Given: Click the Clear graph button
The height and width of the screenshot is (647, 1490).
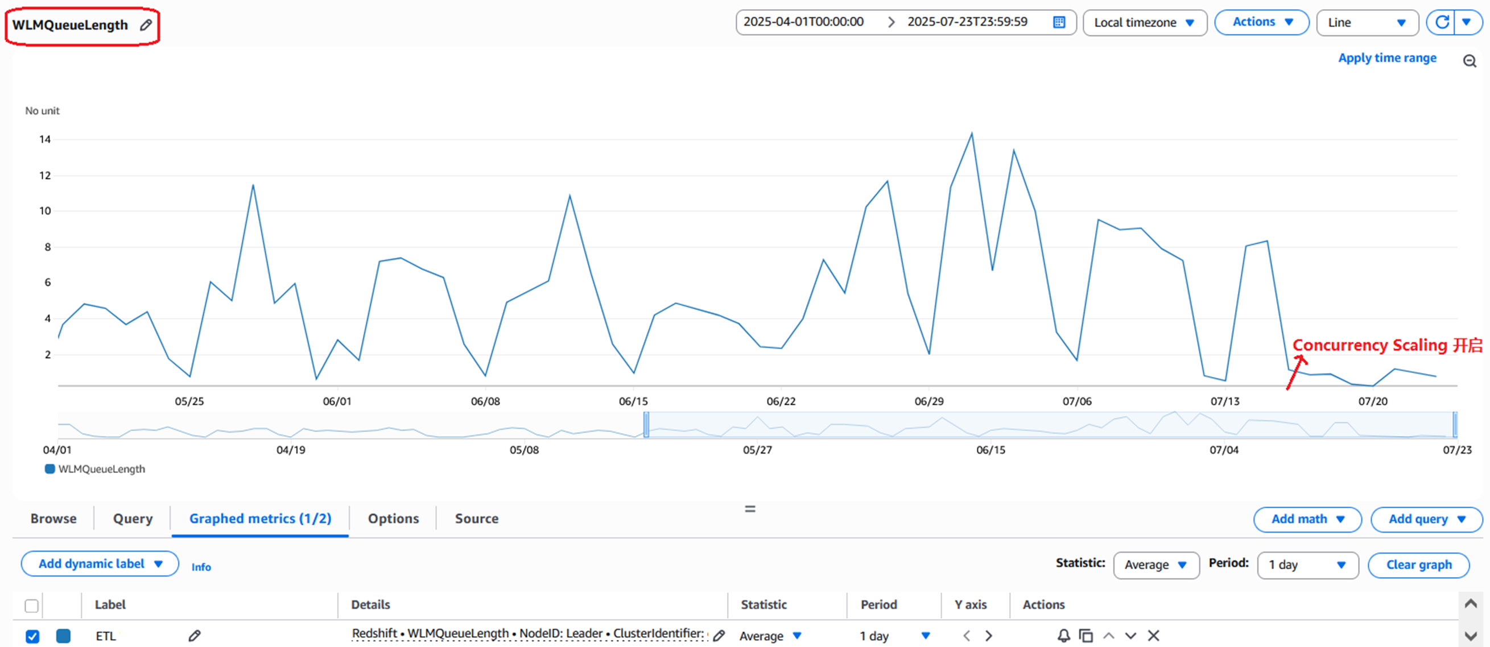Looking at the screenshot, I should pos(1418,565).
